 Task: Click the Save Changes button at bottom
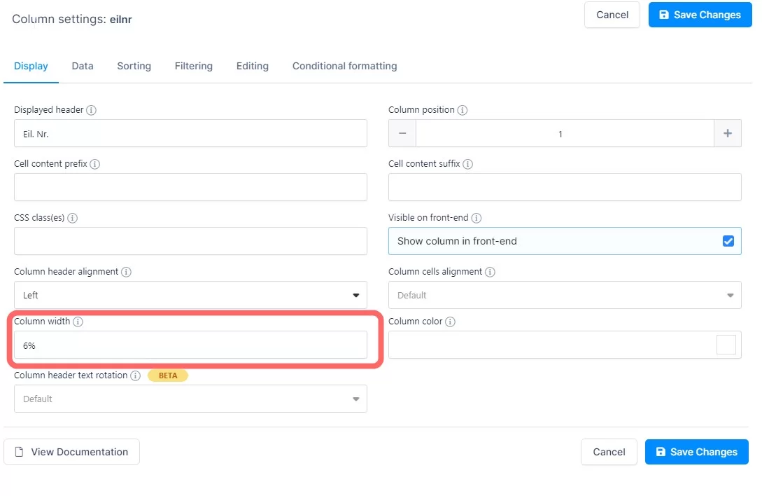click(x=696, y=452)
